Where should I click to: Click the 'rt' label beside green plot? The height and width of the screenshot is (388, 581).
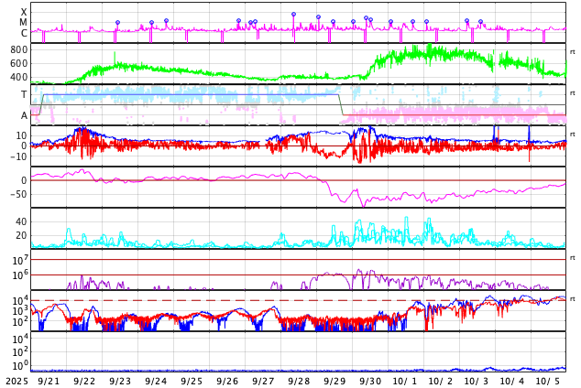click(573, 52)
